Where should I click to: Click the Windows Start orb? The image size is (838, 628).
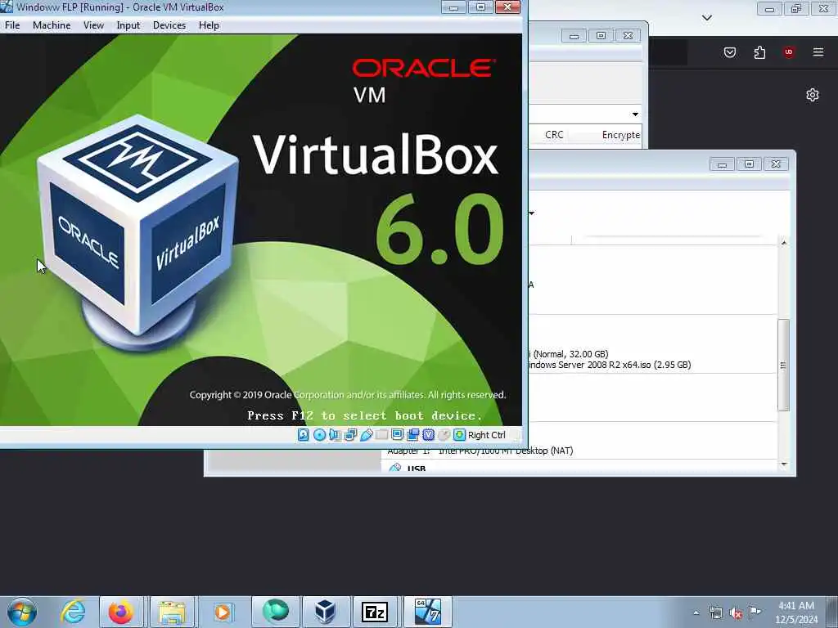[x=22, y=612]
